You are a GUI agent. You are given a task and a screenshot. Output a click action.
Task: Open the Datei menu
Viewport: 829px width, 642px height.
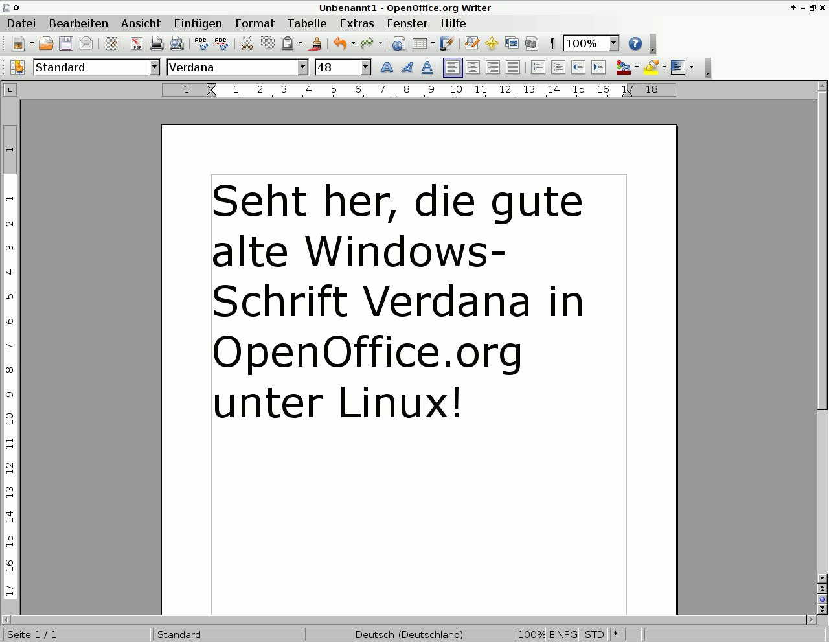pos(21,23)
